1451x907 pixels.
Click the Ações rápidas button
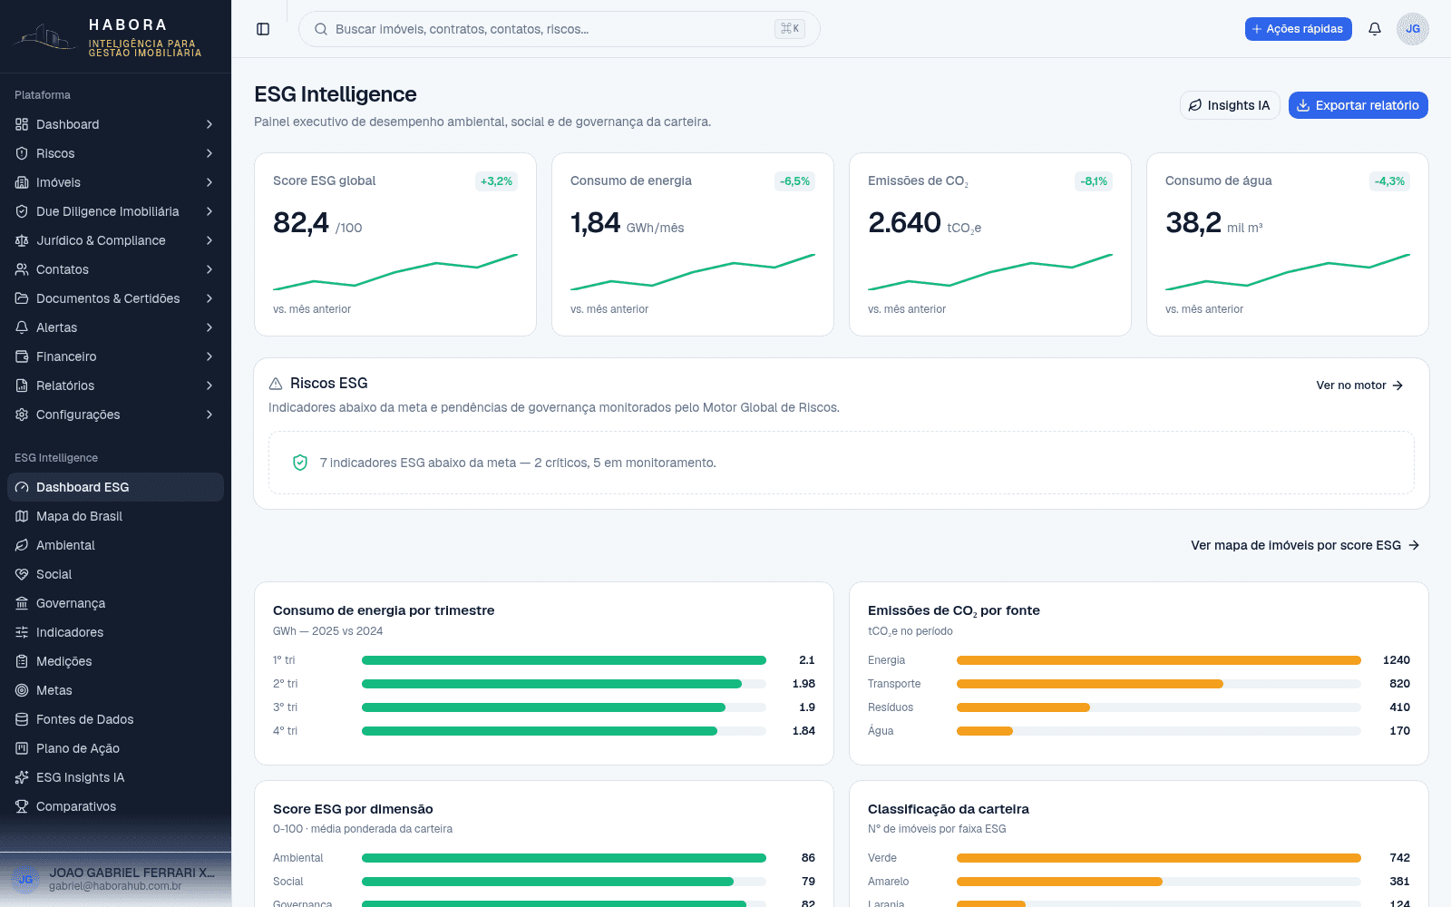click(x=1299, y=29)
